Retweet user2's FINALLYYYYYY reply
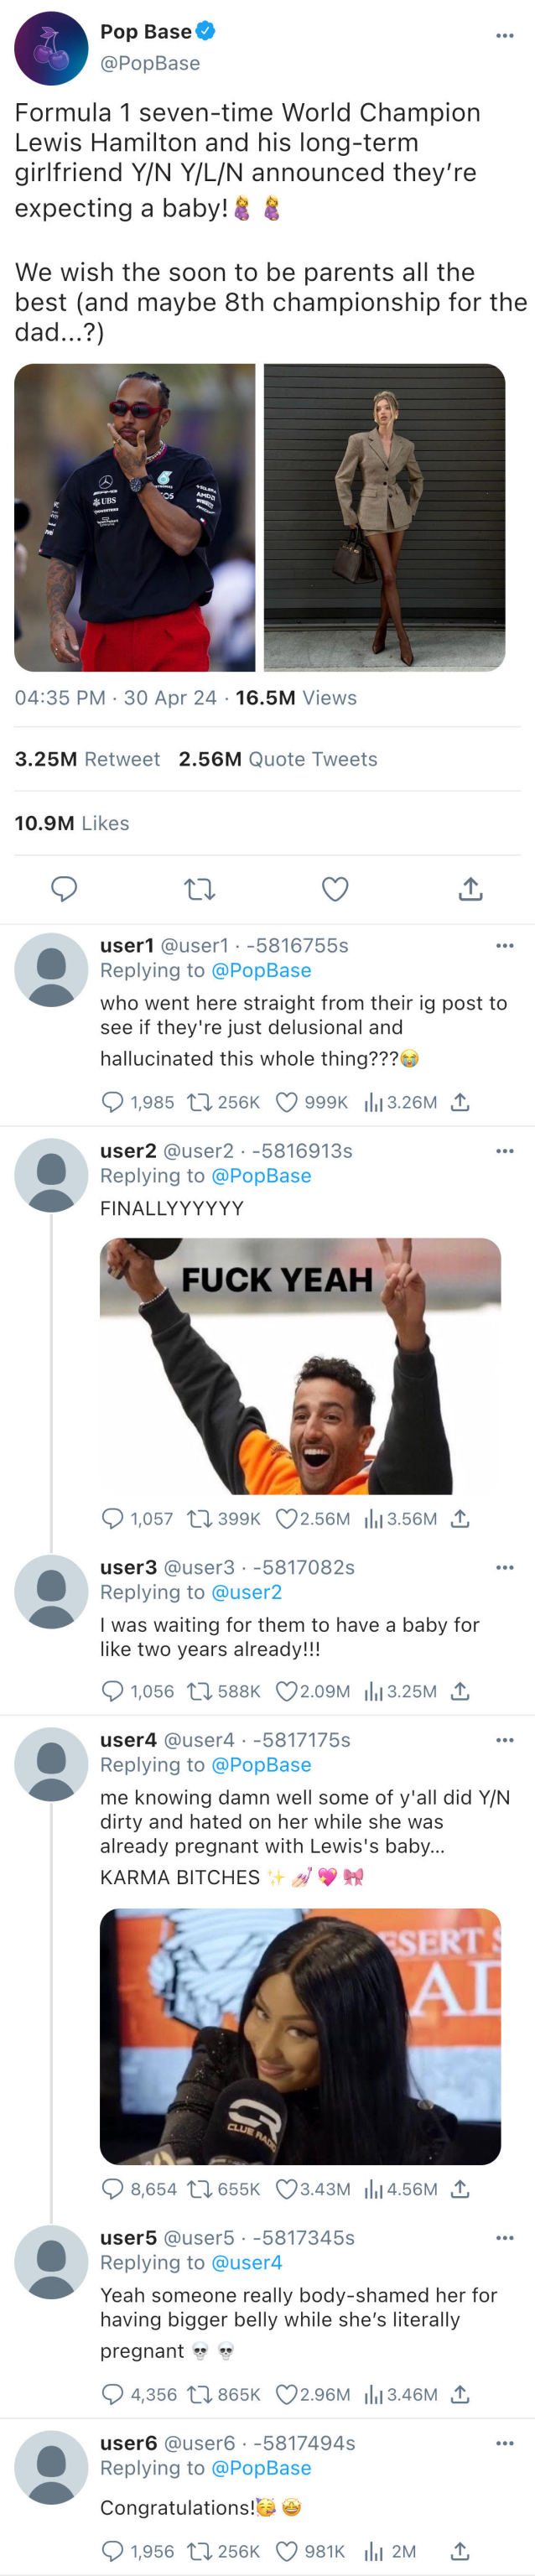The width and height of the screenshot is (535, 2576). pos(199,1518)
